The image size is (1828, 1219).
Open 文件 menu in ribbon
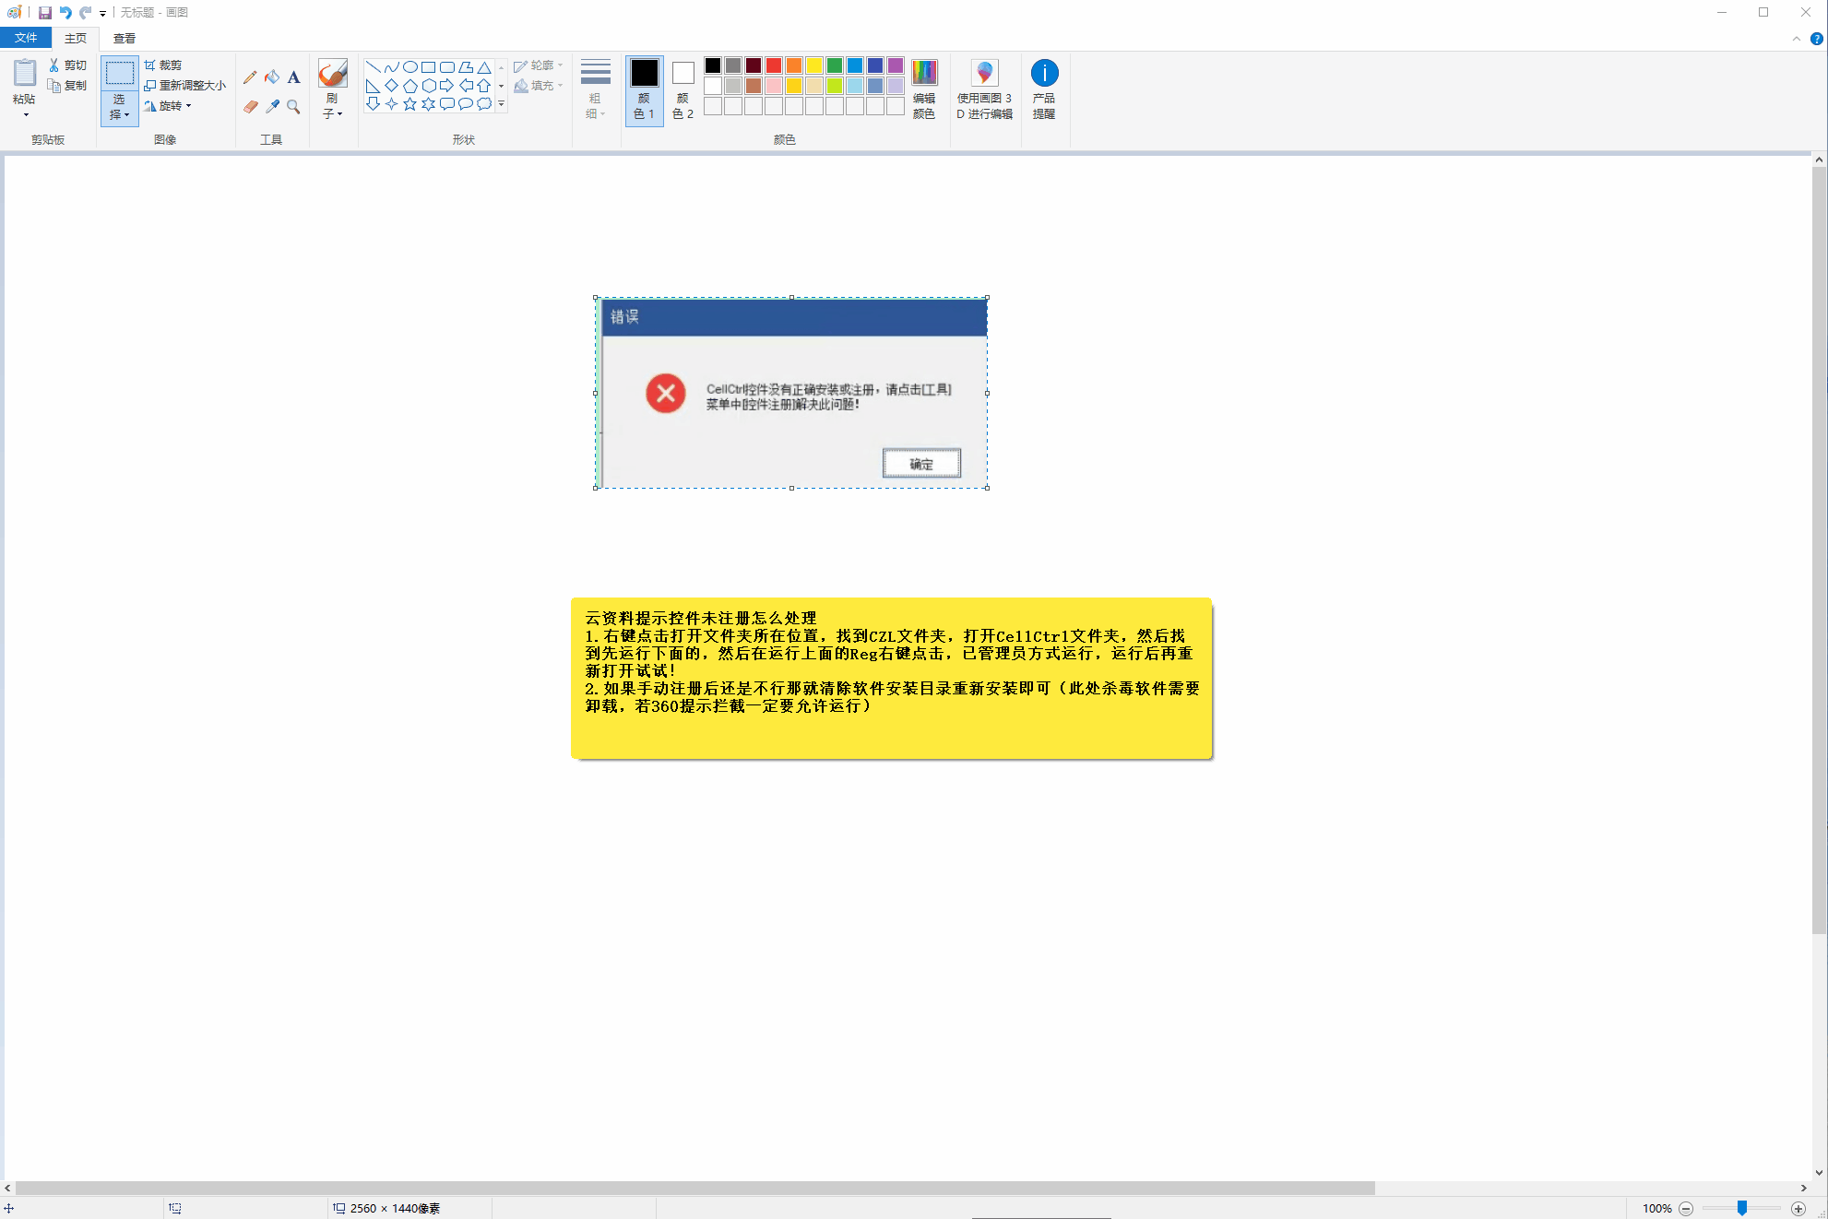pos(26,37)
